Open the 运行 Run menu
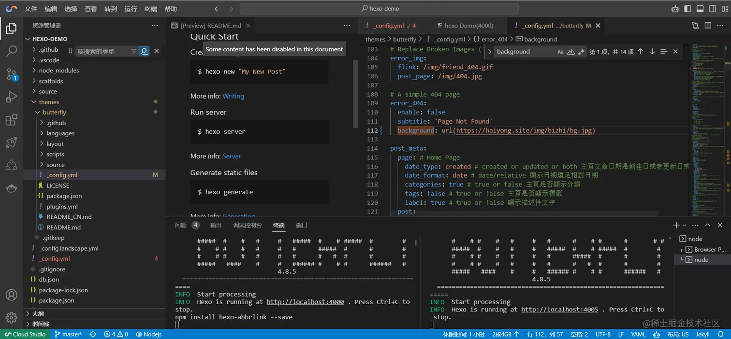This screenshot has height=339, width=731. click(x=131, y=9)
